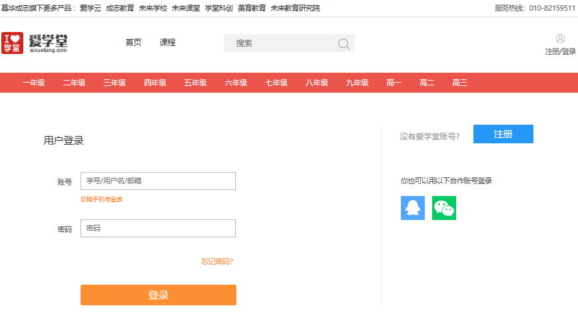
Task: Click the aixuetang.com logo text
Action: coord(49,50)
